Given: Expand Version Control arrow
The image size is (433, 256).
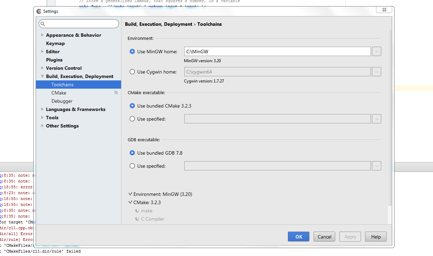Looking at the screenshot, I should 42,68.
